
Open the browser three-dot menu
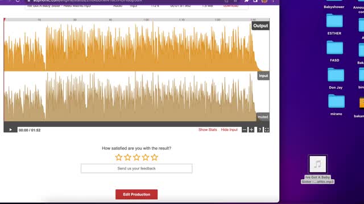(x=274, y=1)
